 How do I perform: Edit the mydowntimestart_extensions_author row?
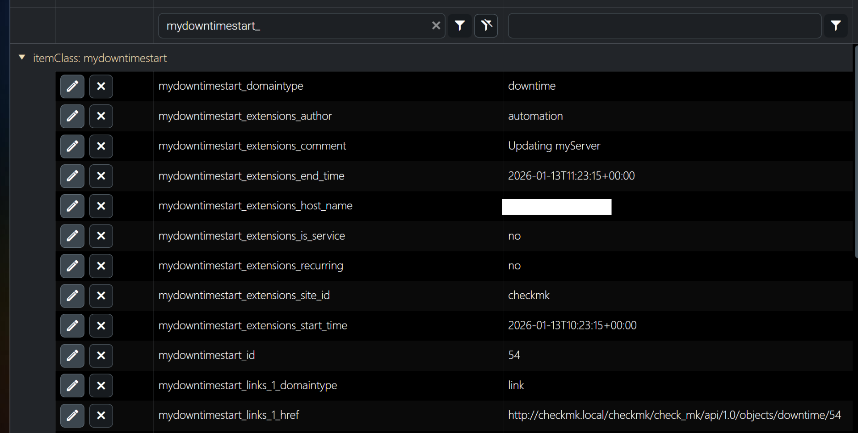[x=72, y=116]
